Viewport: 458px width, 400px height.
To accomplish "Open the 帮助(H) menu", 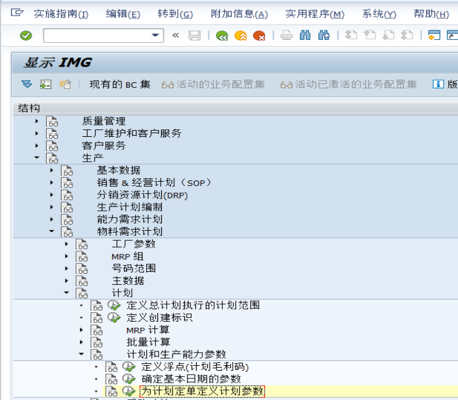I will pos(431,14).
